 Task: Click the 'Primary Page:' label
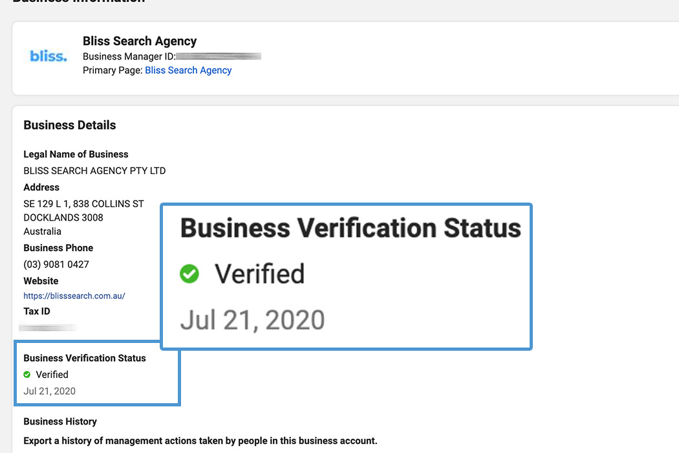click(113, 71)
